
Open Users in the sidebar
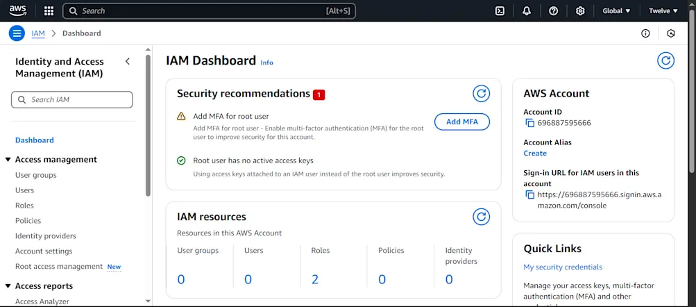pos(24,190)
